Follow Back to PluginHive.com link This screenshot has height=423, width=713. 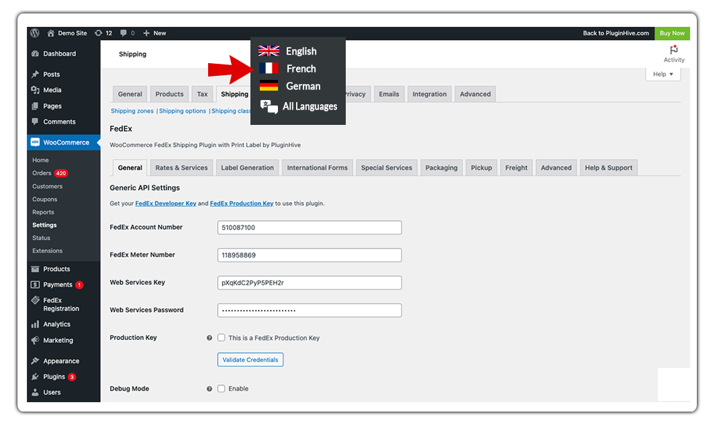point(616,33)
